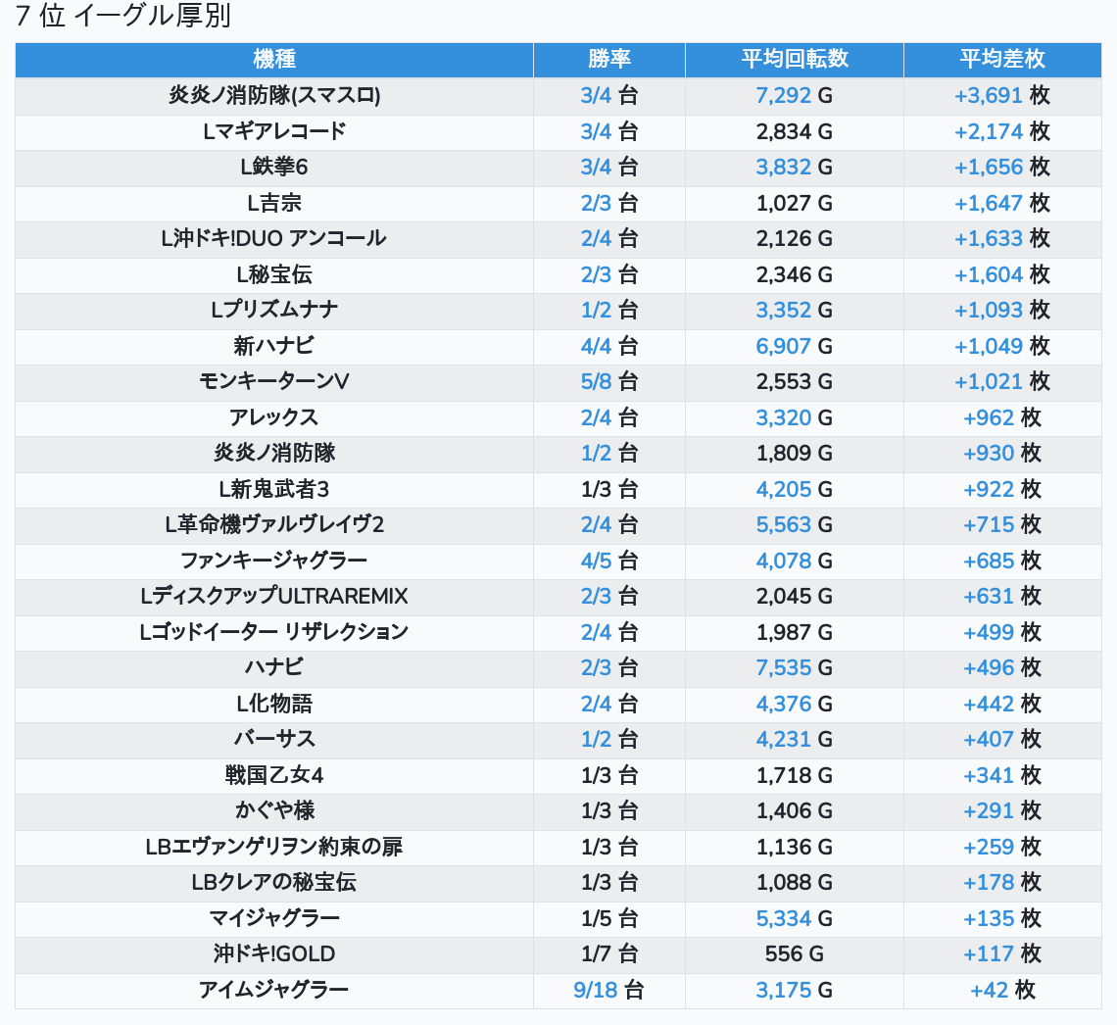Viewport: 1117px width, 1025px height.
Task: Click the L沖ドキ!DUO アンコール entry
Action: coord(273,239)
